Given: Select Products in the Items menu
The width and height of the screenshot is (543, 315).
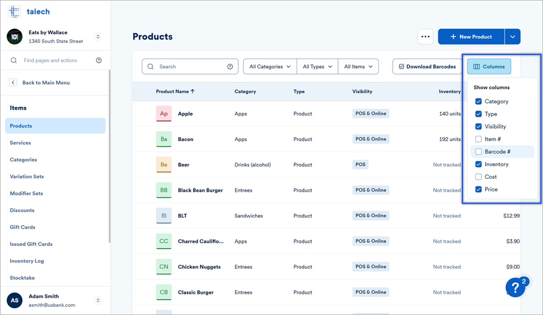Looking at the screenshot, I should point(56,126).
